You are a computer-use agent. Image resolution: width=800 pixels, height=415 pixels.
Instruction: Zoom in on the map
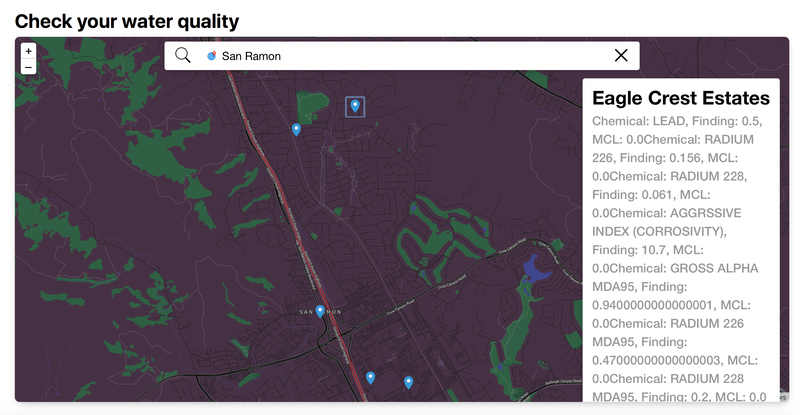28,51
